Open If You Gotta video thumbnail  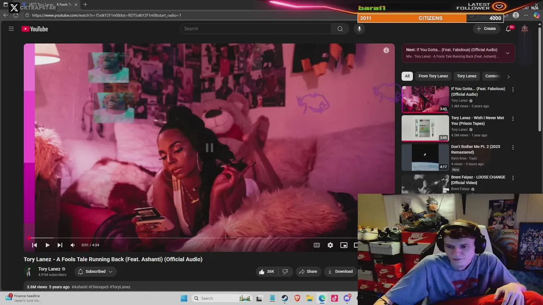tap(425, 99)
